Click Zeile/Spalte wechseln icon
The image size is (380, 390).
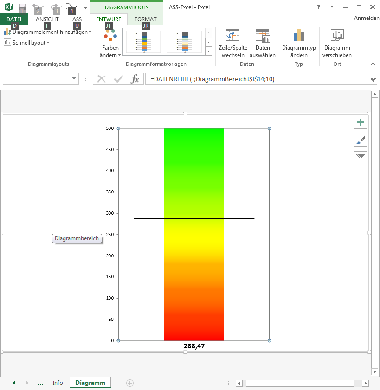pyautogui.click(x=232, y=36)
